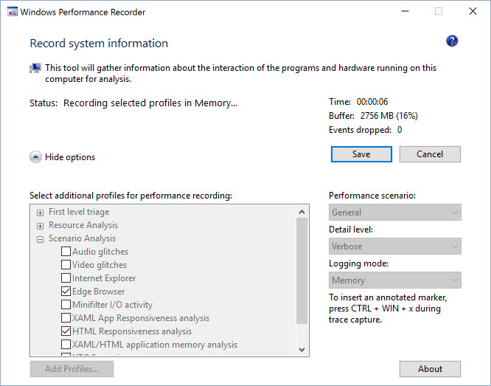Click the Windows Performance Recorder title bar icon

(13, 12)
